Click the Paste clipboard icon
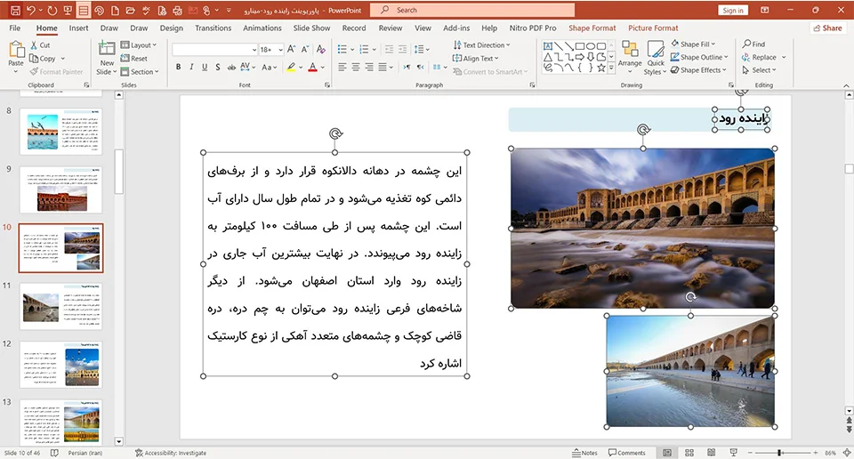The image size is (854, 459). tap(16, 50)
